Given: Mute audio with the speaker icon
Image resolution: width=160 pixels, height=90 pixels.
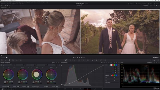Looking at the screenshot, I should pos(7,57).
